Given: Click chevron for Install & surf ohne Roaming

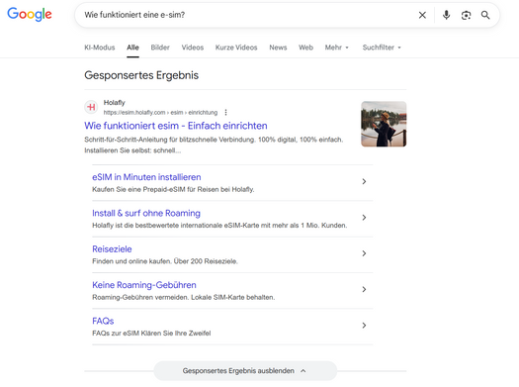Looking at the screenshot, I should coord(364,218).
